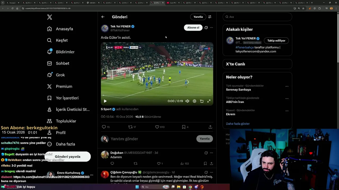Click Doğukan's profile avatar

pos(105,155)
